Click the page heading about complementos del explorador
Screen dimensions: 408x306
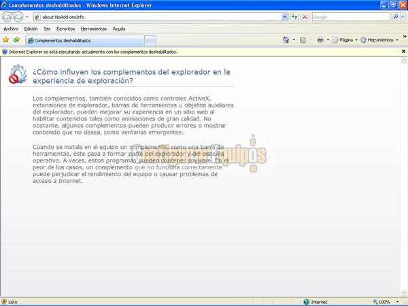131,76
